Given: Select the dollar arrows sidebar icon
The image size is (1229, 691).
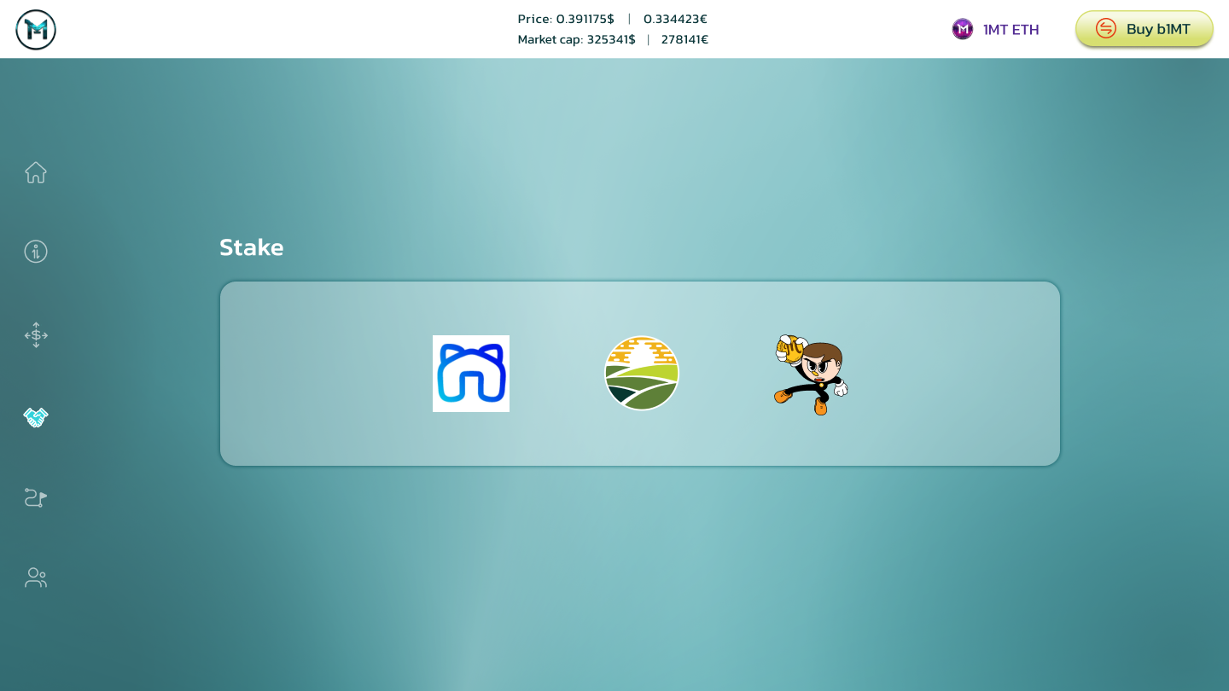Looking at the screenshot, I should [x=36, y=334].
